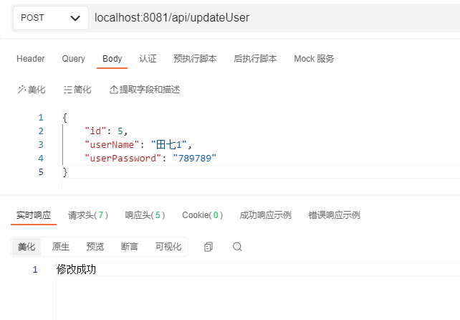Open the 认证 tab

pyautogui.click(x=148, y=59)
